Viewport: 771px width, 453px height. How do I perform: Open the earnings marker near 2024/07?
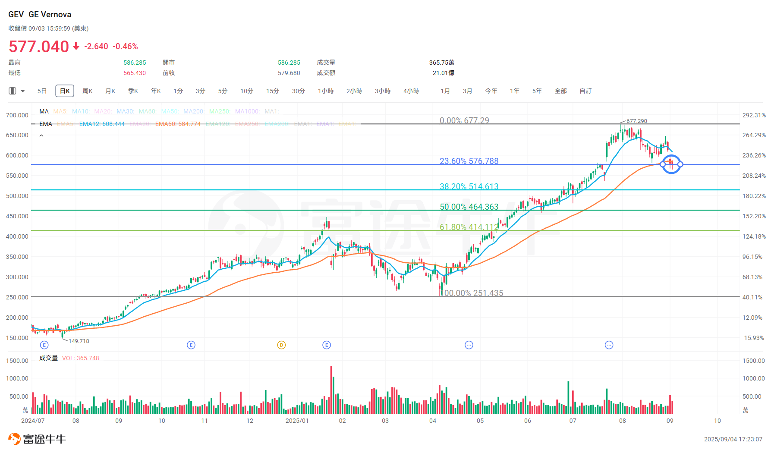44,345
